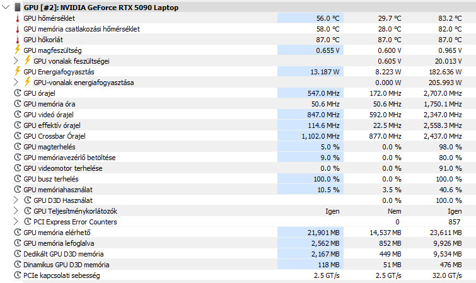The width and height of the screenshot is (476, 283).
Task: Click clock icon beside GPU memóriahasználat
Action: 18,189
